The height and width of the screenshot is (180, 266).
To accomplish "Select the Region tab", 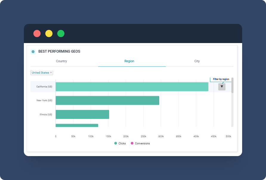I will tap(129, 61).
